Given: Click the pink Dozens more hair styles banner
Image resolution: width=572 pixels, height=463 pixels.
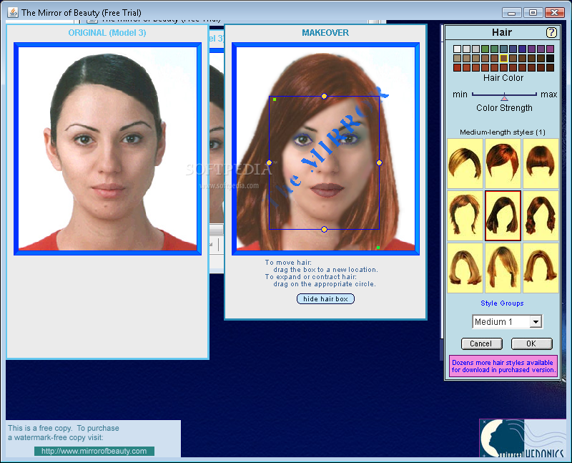Looking at the screenshot, I should tap(503, 366).
